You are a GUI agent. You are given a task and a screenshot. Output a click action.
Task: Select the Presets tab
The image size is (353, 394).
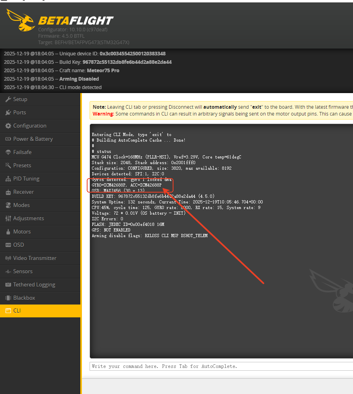pyautogui.click(x=40, y=165)
